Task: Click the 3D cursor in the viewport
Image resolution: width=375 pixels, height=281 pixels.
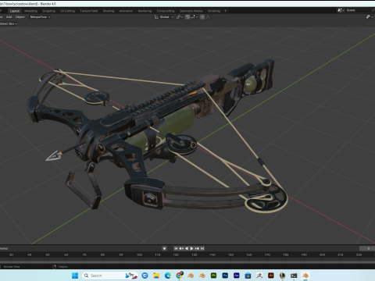Action: point(193,145)
